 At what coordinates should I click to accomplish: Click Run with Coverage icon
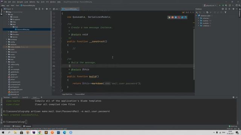pos(226,5)
